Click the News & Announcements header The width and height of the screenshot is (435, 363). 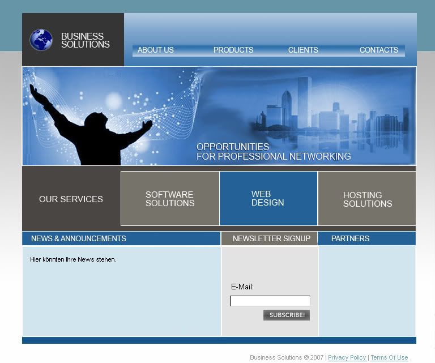click(x=79, y=239)
